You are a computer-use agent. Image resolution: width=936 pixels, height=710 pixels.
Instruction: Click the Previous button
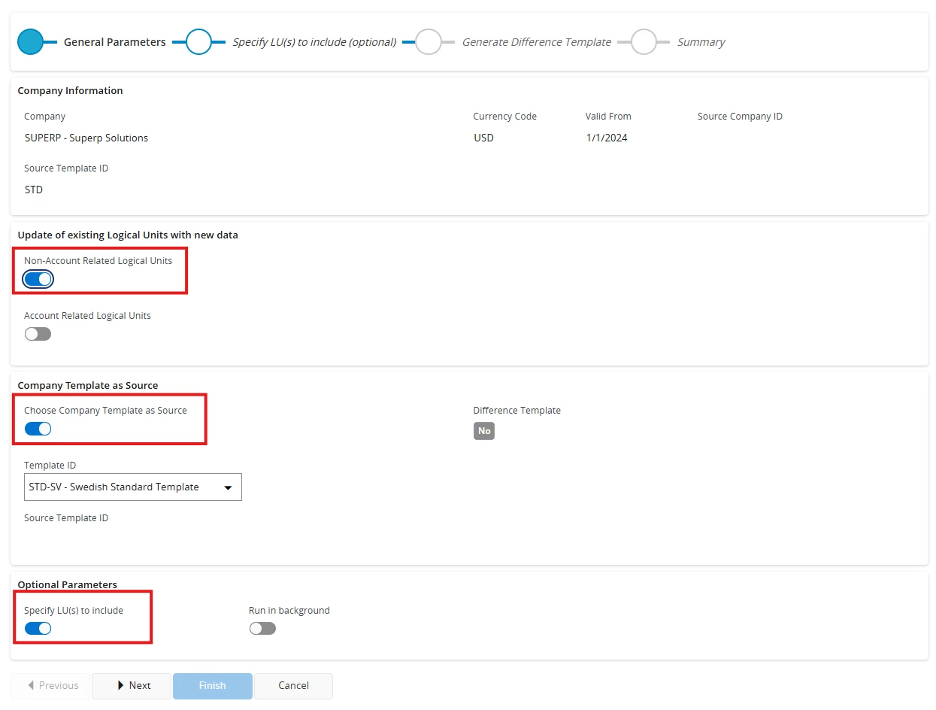click(x=50, y=686)
